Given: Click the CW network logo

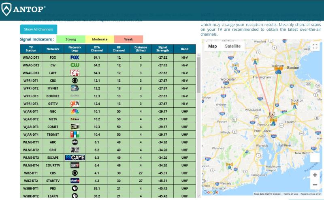Looking at the screenshot, I should [x=75, y=65].
